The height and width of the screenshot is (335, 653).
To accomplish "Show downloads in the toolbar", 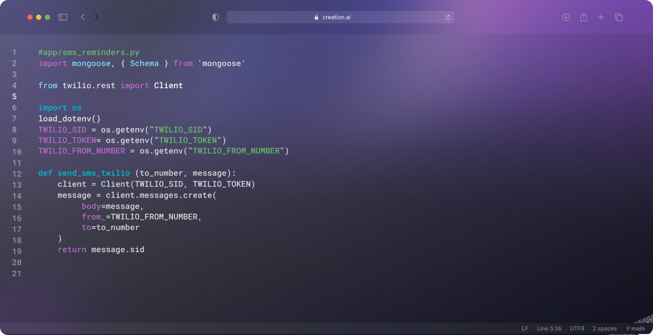I will coord(566,17).
